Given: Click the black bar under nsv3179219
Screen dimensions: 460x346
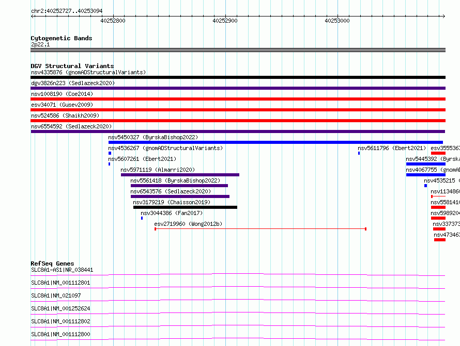Looking at the screenshot, I should point(185,207).
